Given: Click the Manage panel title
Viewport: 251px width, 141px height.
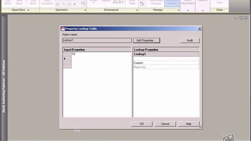Looking at the screenshot, I should coord(158,10).
